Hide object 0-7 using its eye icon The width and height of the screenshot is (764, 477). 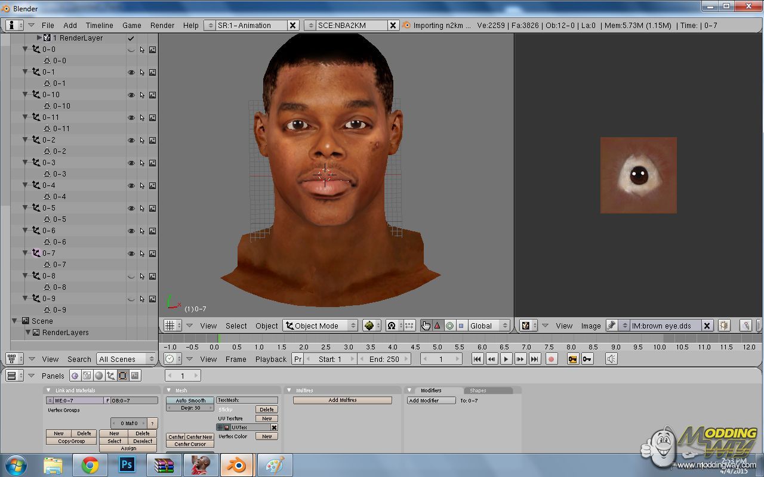point(131,253)
